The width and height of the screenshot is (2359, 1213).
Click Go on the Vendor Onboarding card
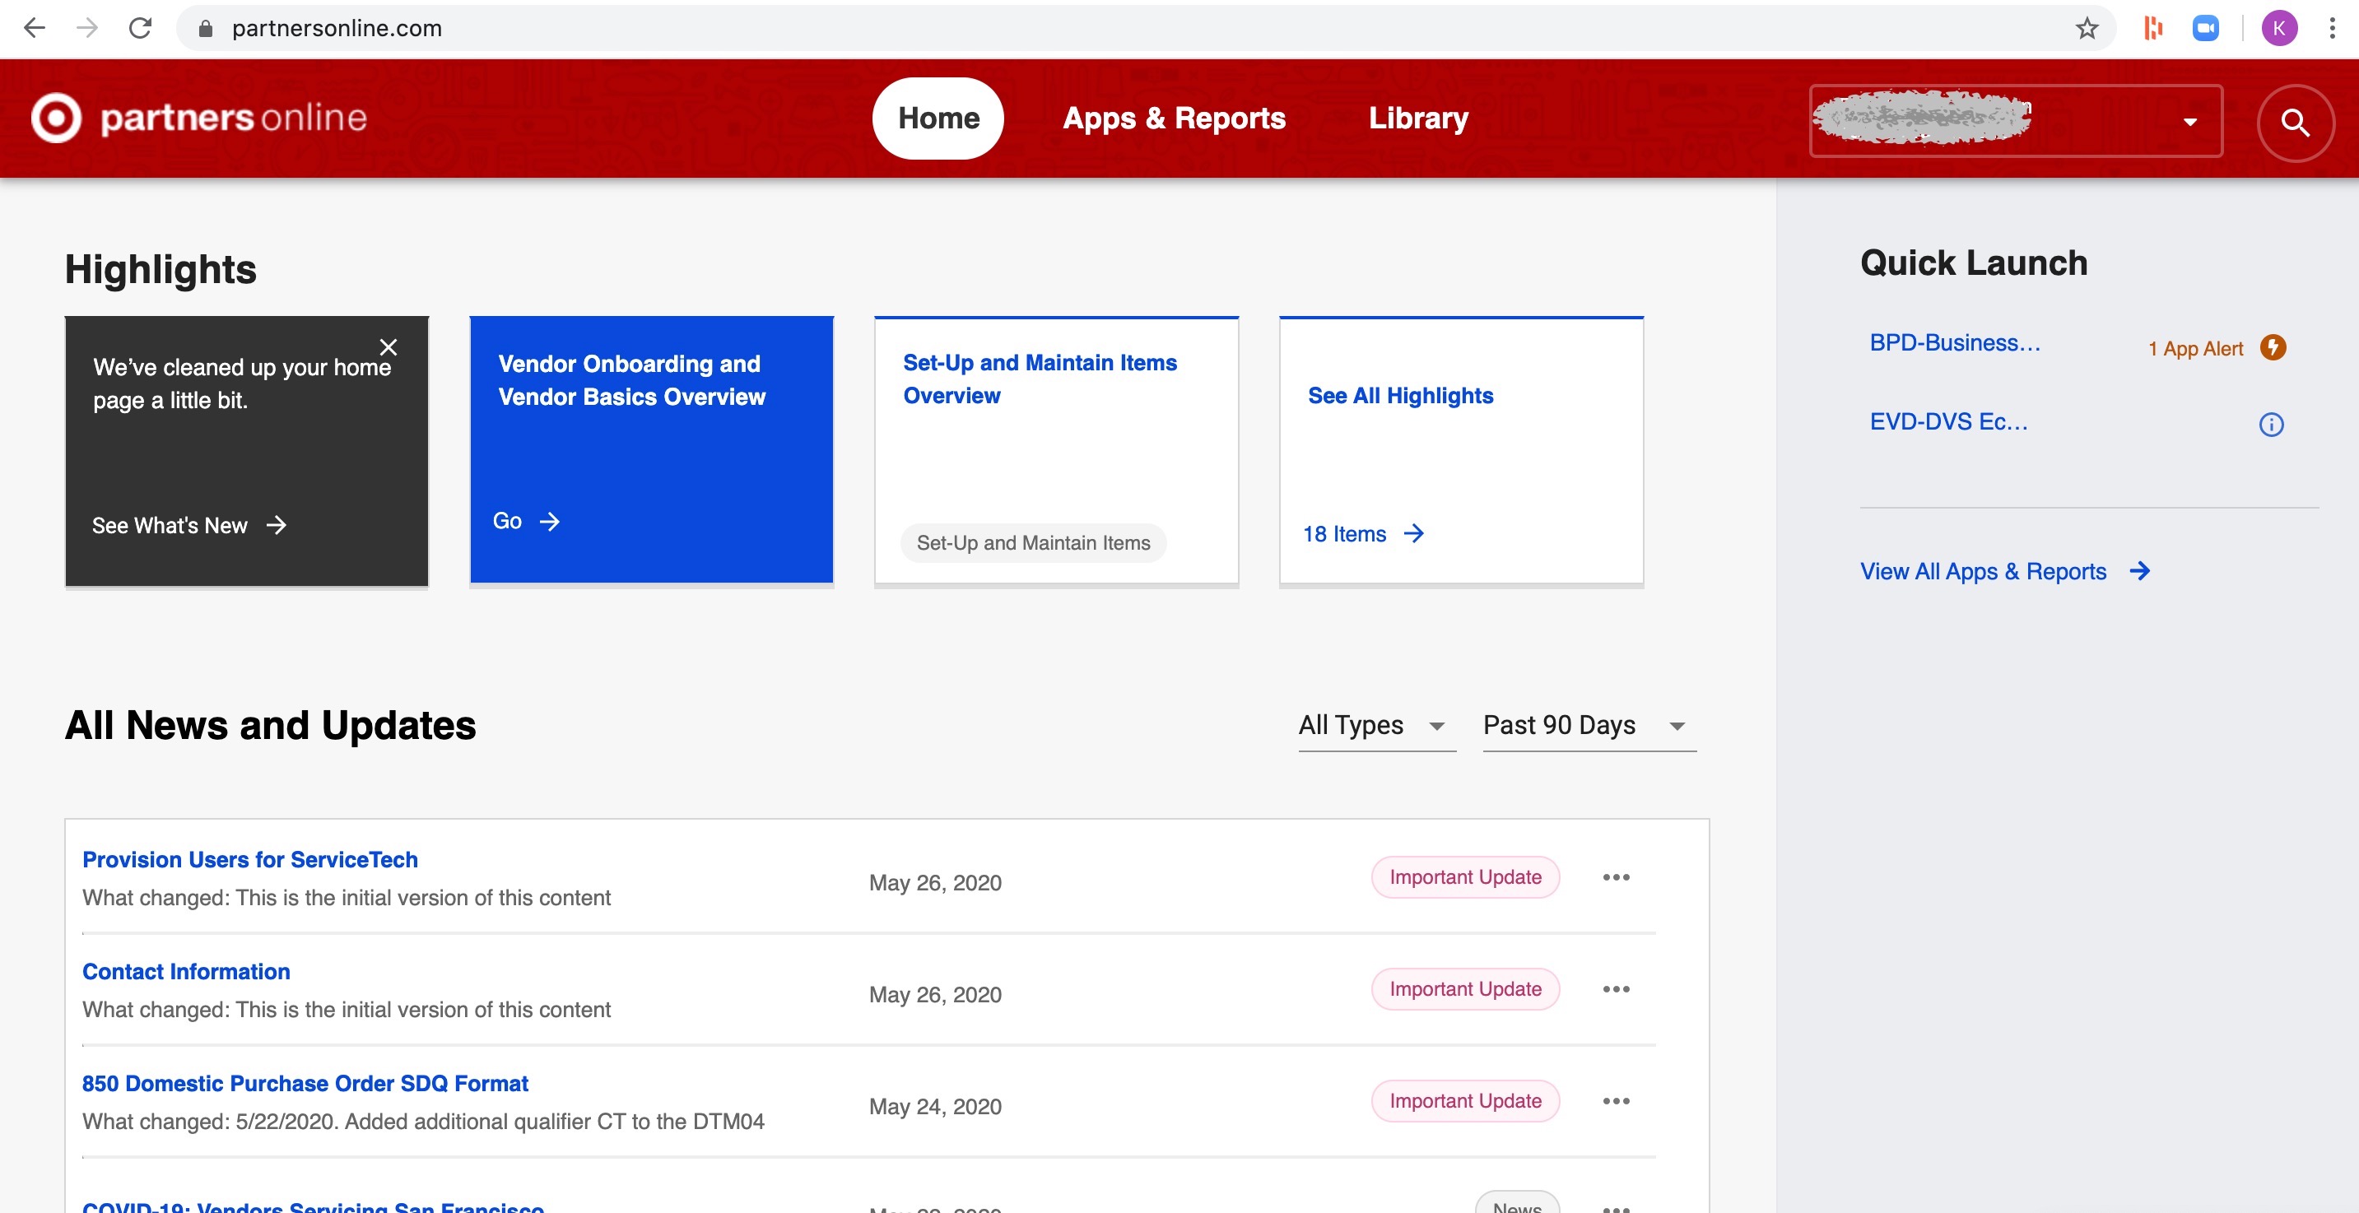[507, 521]
